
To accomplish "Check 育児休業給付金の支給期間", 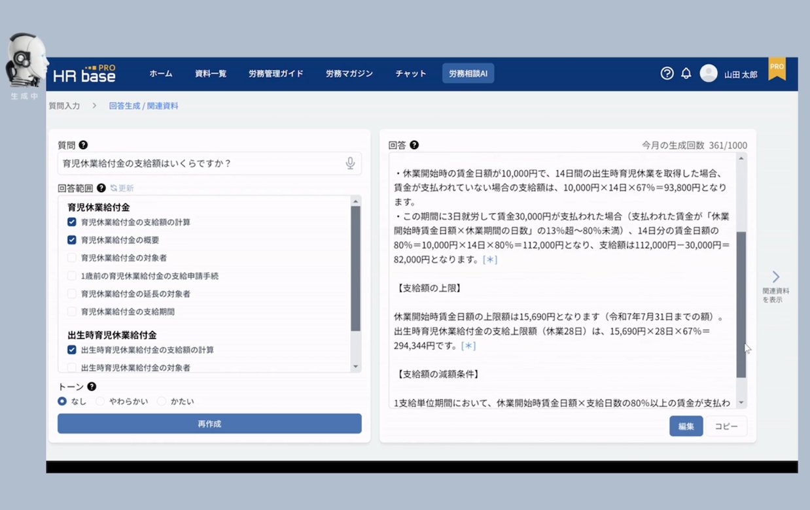I will click(x=72, y=312).
